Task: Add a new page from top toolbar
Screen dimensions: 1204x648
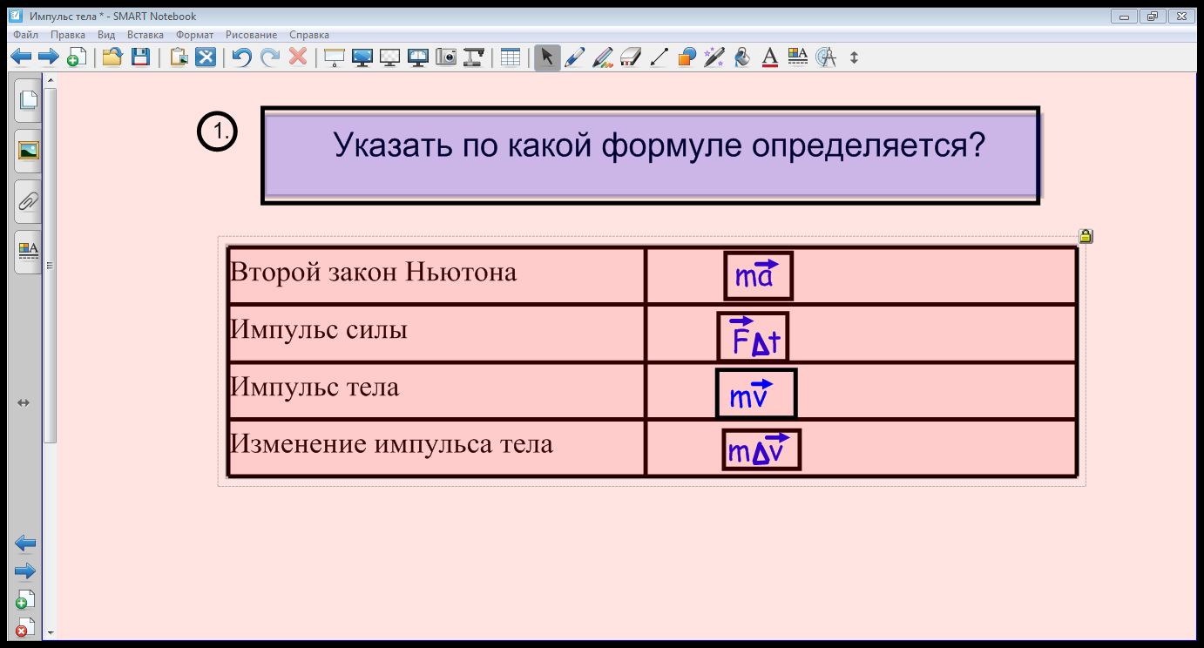Action: [77, 57]
